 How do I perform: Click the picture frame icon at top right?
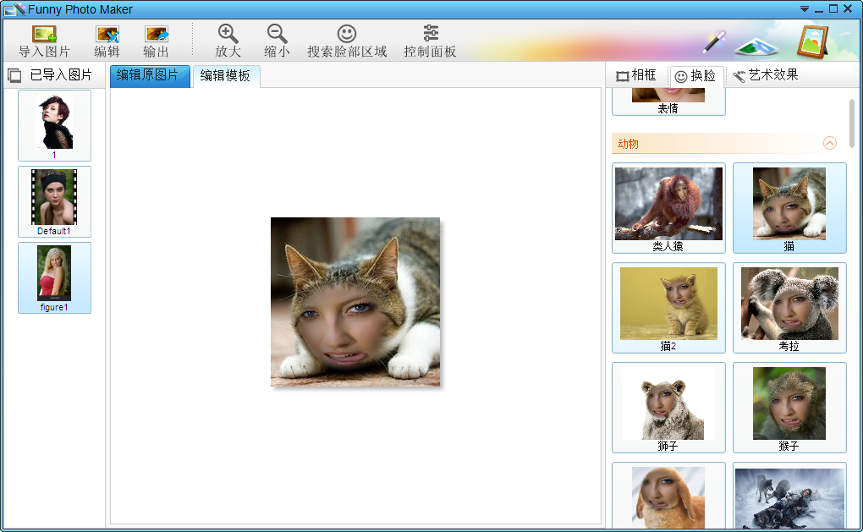click(812, 41)
